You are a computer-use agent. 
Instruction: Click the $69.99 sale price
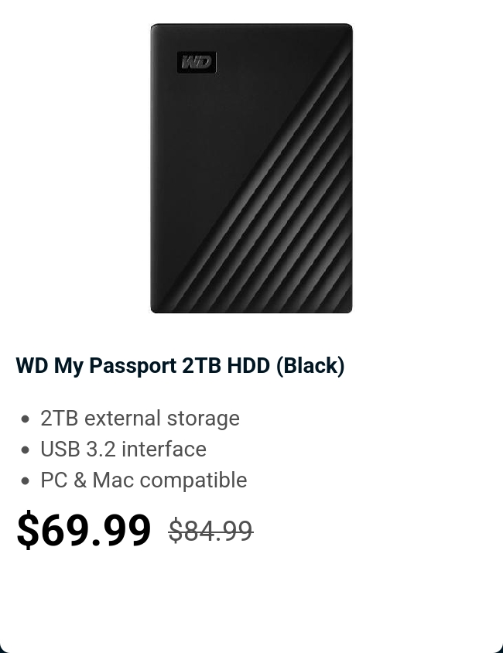click(x=84, y=531)
